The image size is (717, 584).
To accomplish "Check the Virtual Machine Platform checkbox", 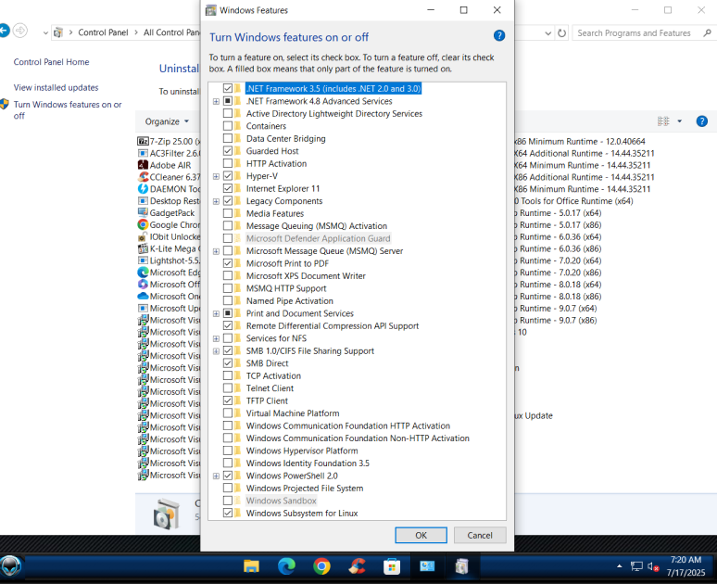I will coord(228,413).
